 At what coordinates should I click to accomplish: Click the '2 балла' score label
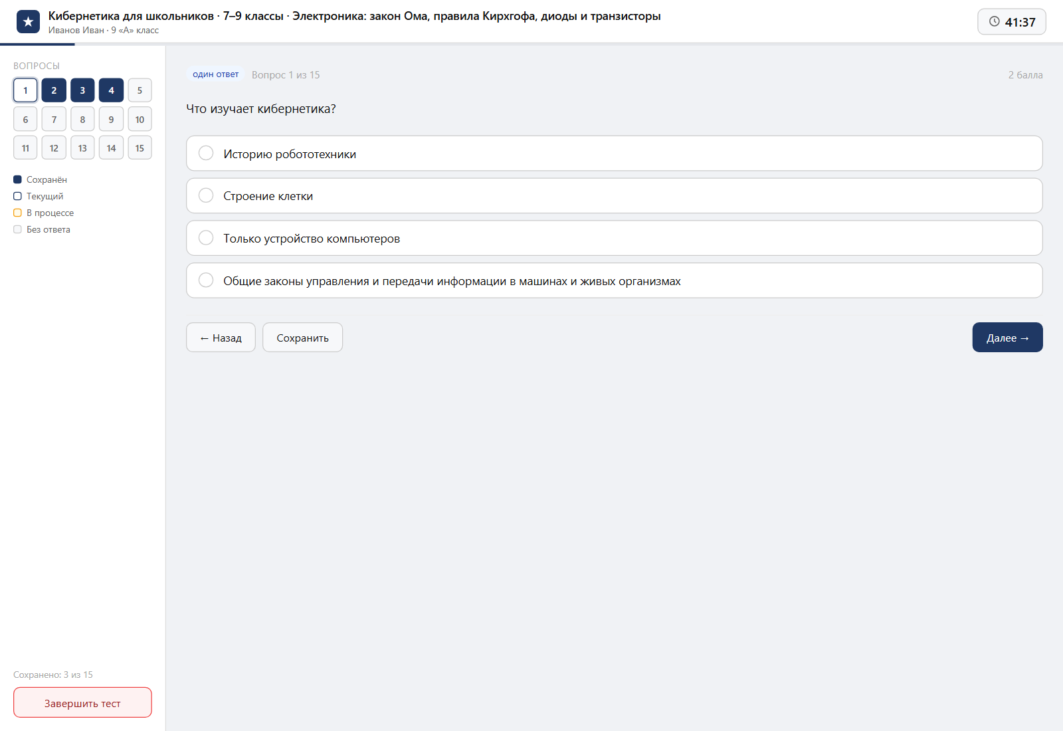(1025, 75)
